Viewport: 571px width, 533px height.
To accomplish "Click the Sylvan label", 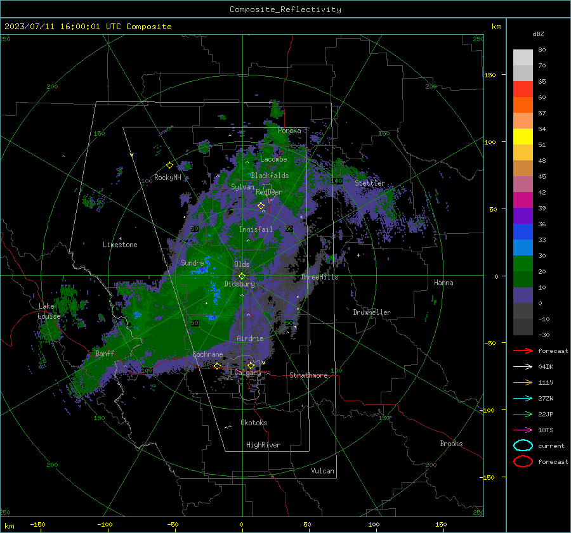I will (x=242, y=187).
